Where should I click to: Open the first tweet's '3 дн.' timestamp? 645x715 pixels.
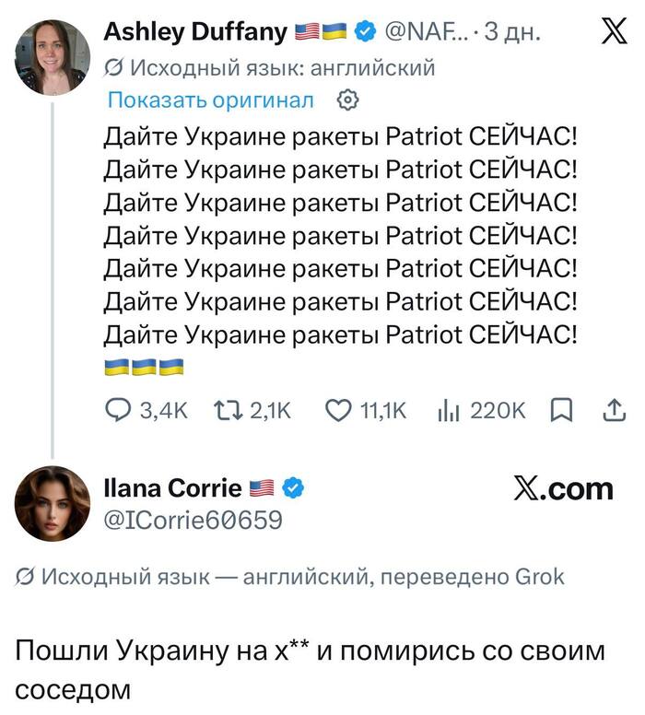(x=512, y=31)
